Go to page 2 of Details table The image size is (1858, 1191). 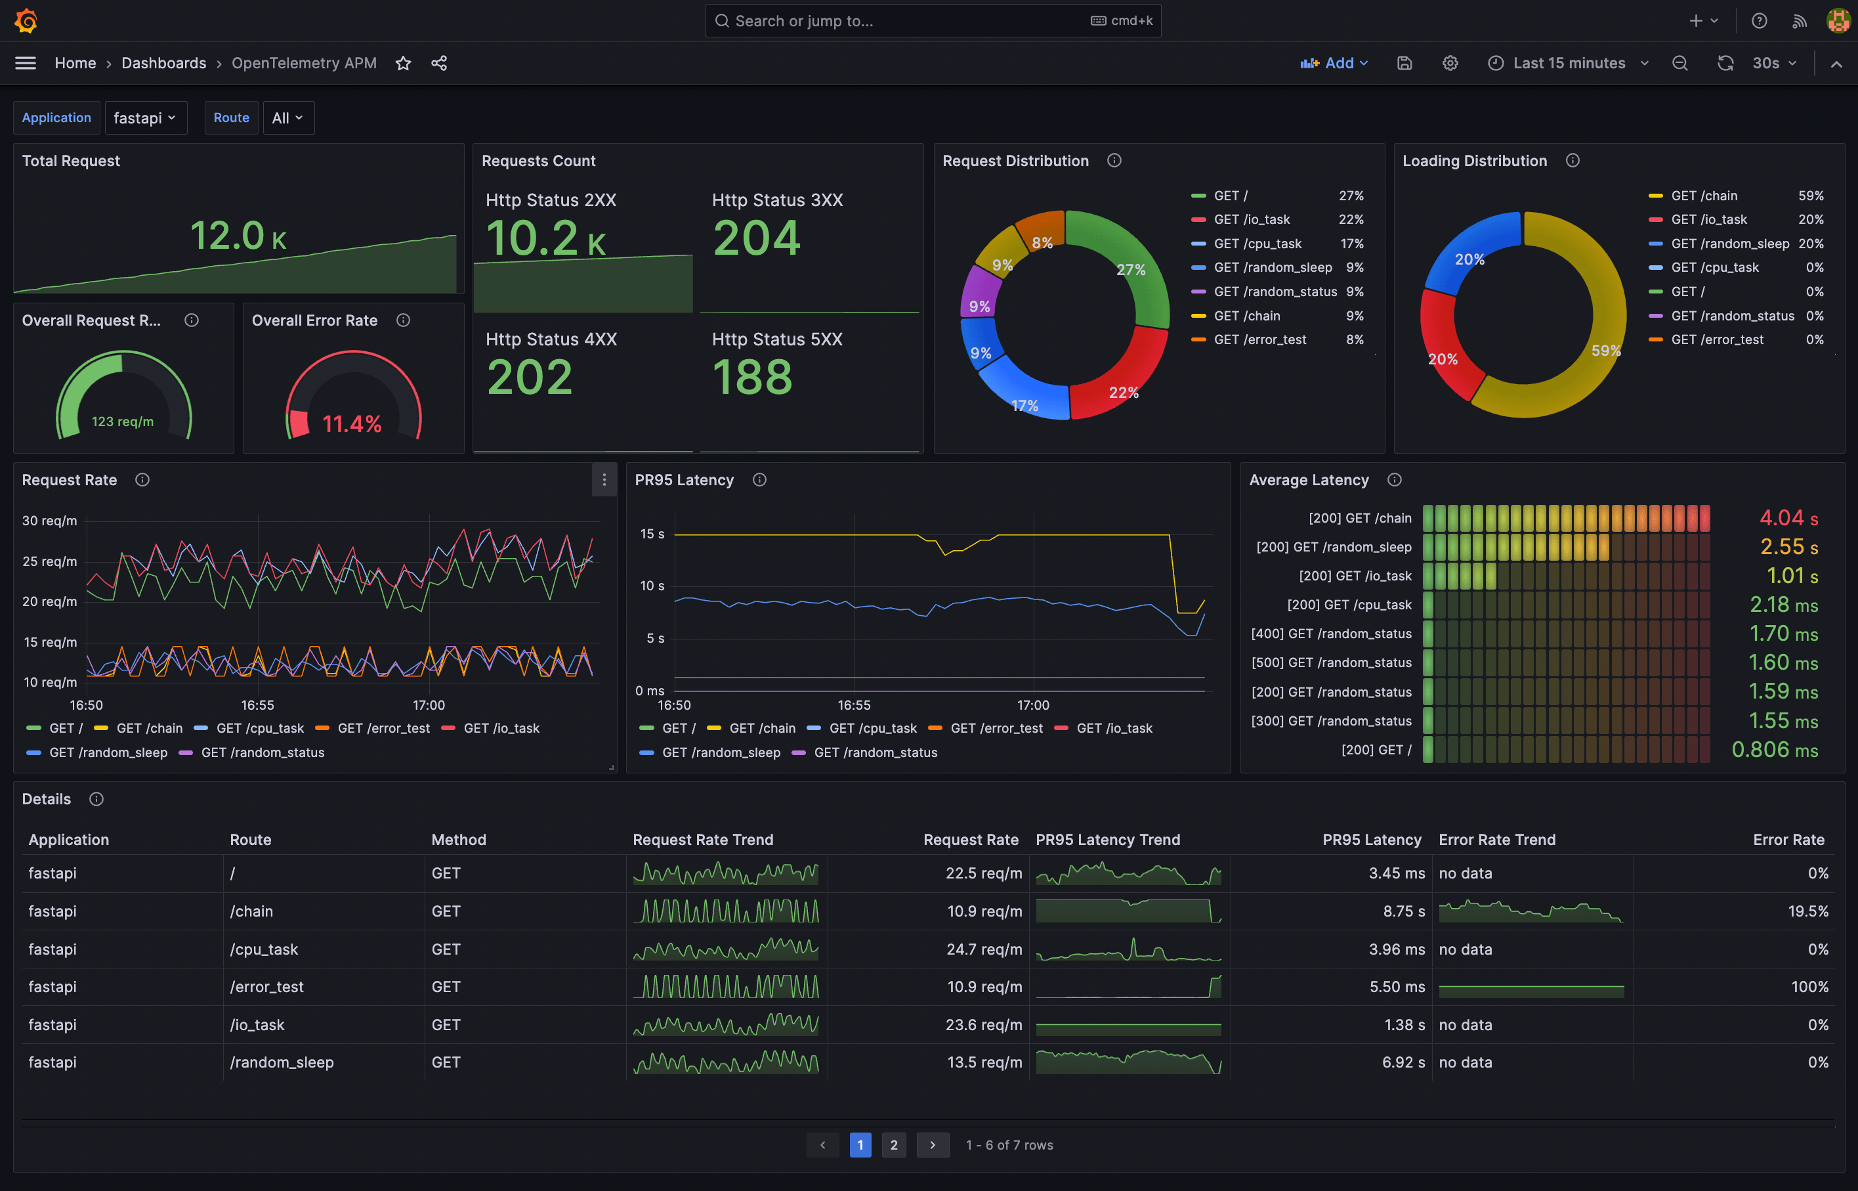[x=893, y=1144]
